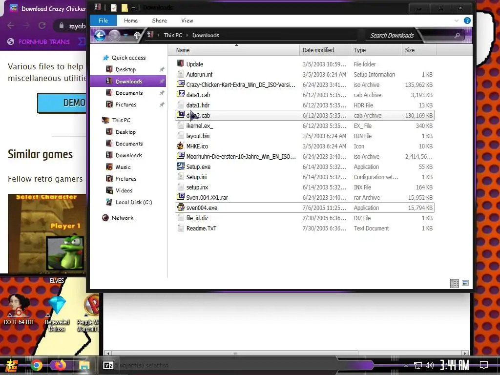This screenshot has height=375, width=500.
Task: Click This PC in the address breadcrumb
Action: coord(173,35)
